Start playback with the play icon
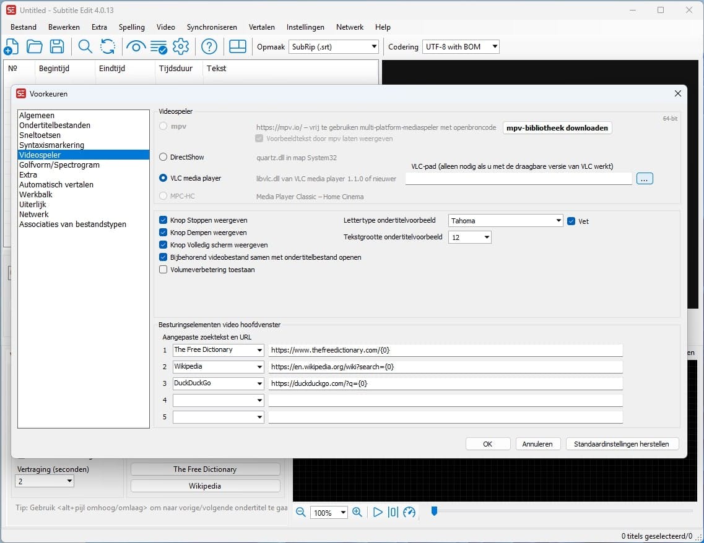 click(378, 512)
